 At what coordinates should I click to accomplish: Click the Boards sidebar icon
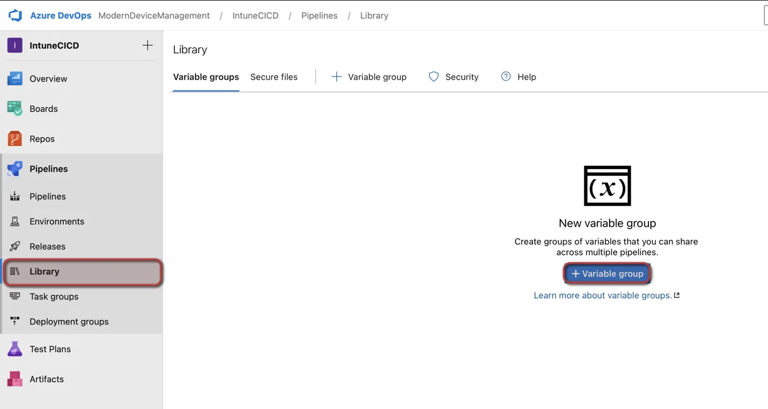coord(15,108)
